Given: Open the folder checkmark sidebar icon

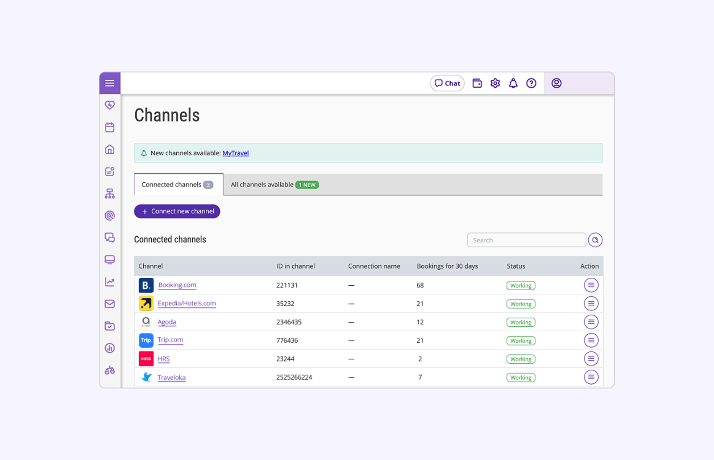Looking at the screenshot, I should click(x=110, y=326).
